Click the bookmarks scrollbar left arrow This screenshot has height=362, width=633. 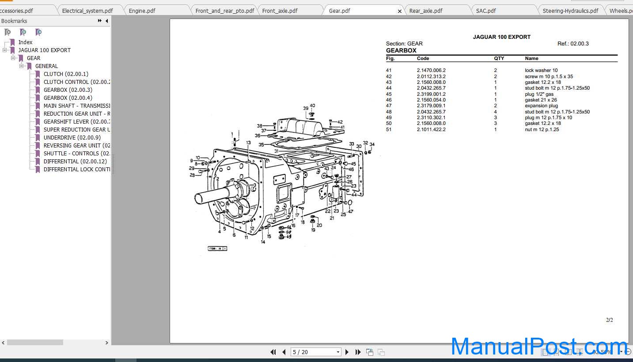point(3,342)
